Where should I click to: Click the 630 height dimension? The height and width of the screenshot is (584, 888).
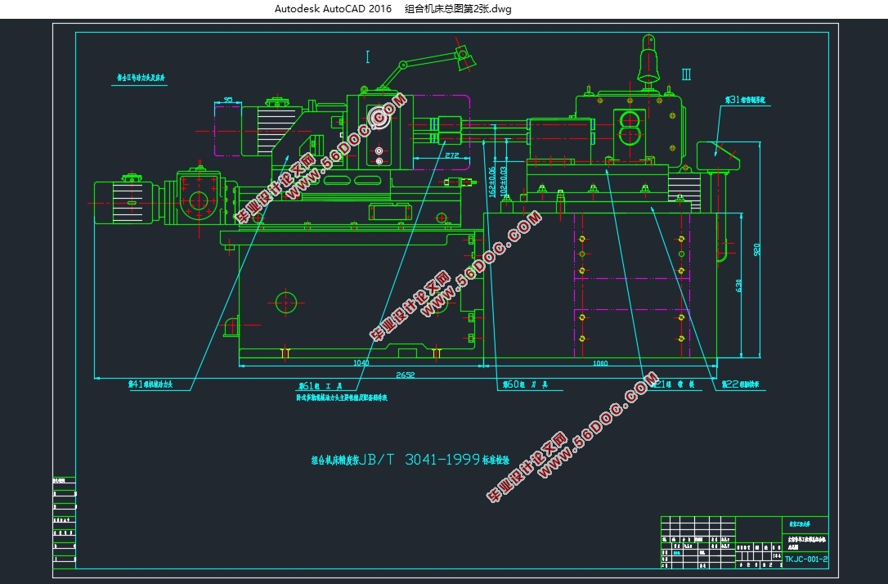tap(738, 285)
